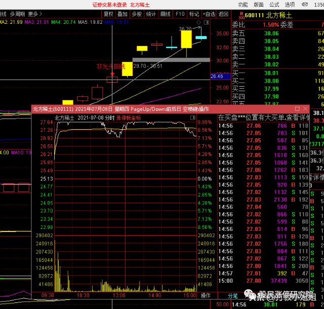
Task: Open the mail envelope icon
Action: pos(305,5)
